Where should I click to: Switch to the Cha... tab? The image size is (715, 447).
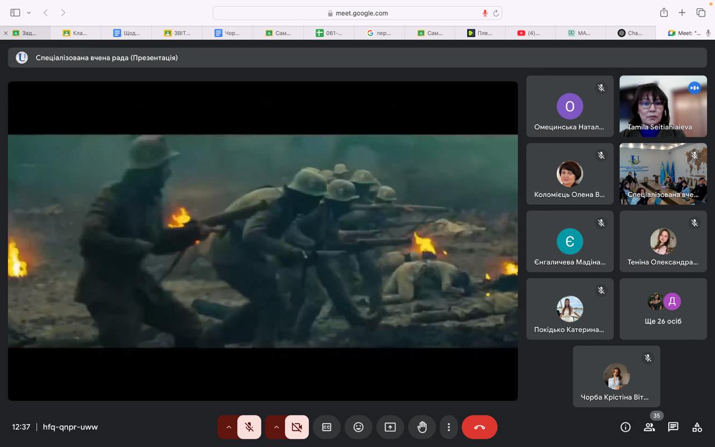pyautogui.click(x=631, y=33)
